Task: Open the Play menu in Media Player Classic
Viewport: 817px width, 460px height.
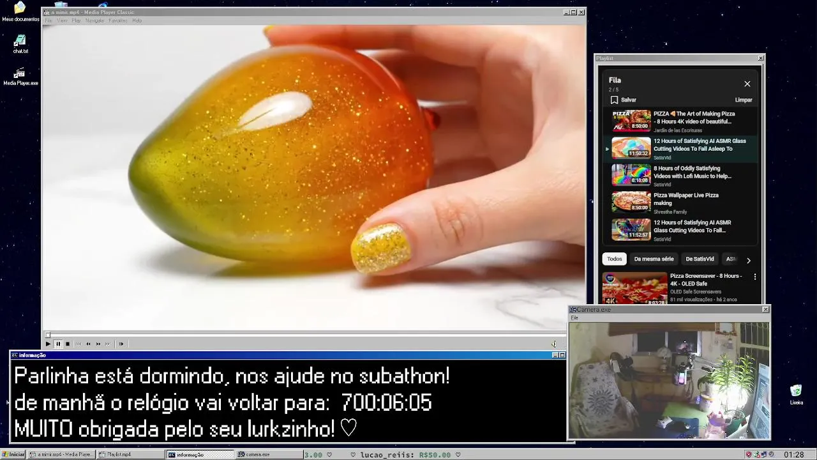Action: pyautogui.click(x=76, y=20)
